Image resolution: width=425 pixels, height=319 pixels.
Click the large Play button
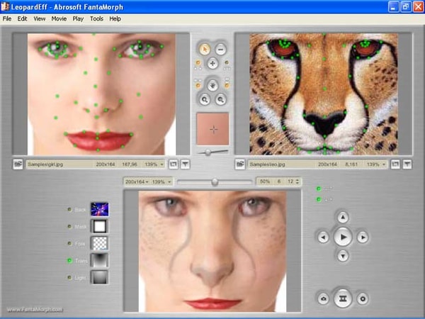coord(343,237)
